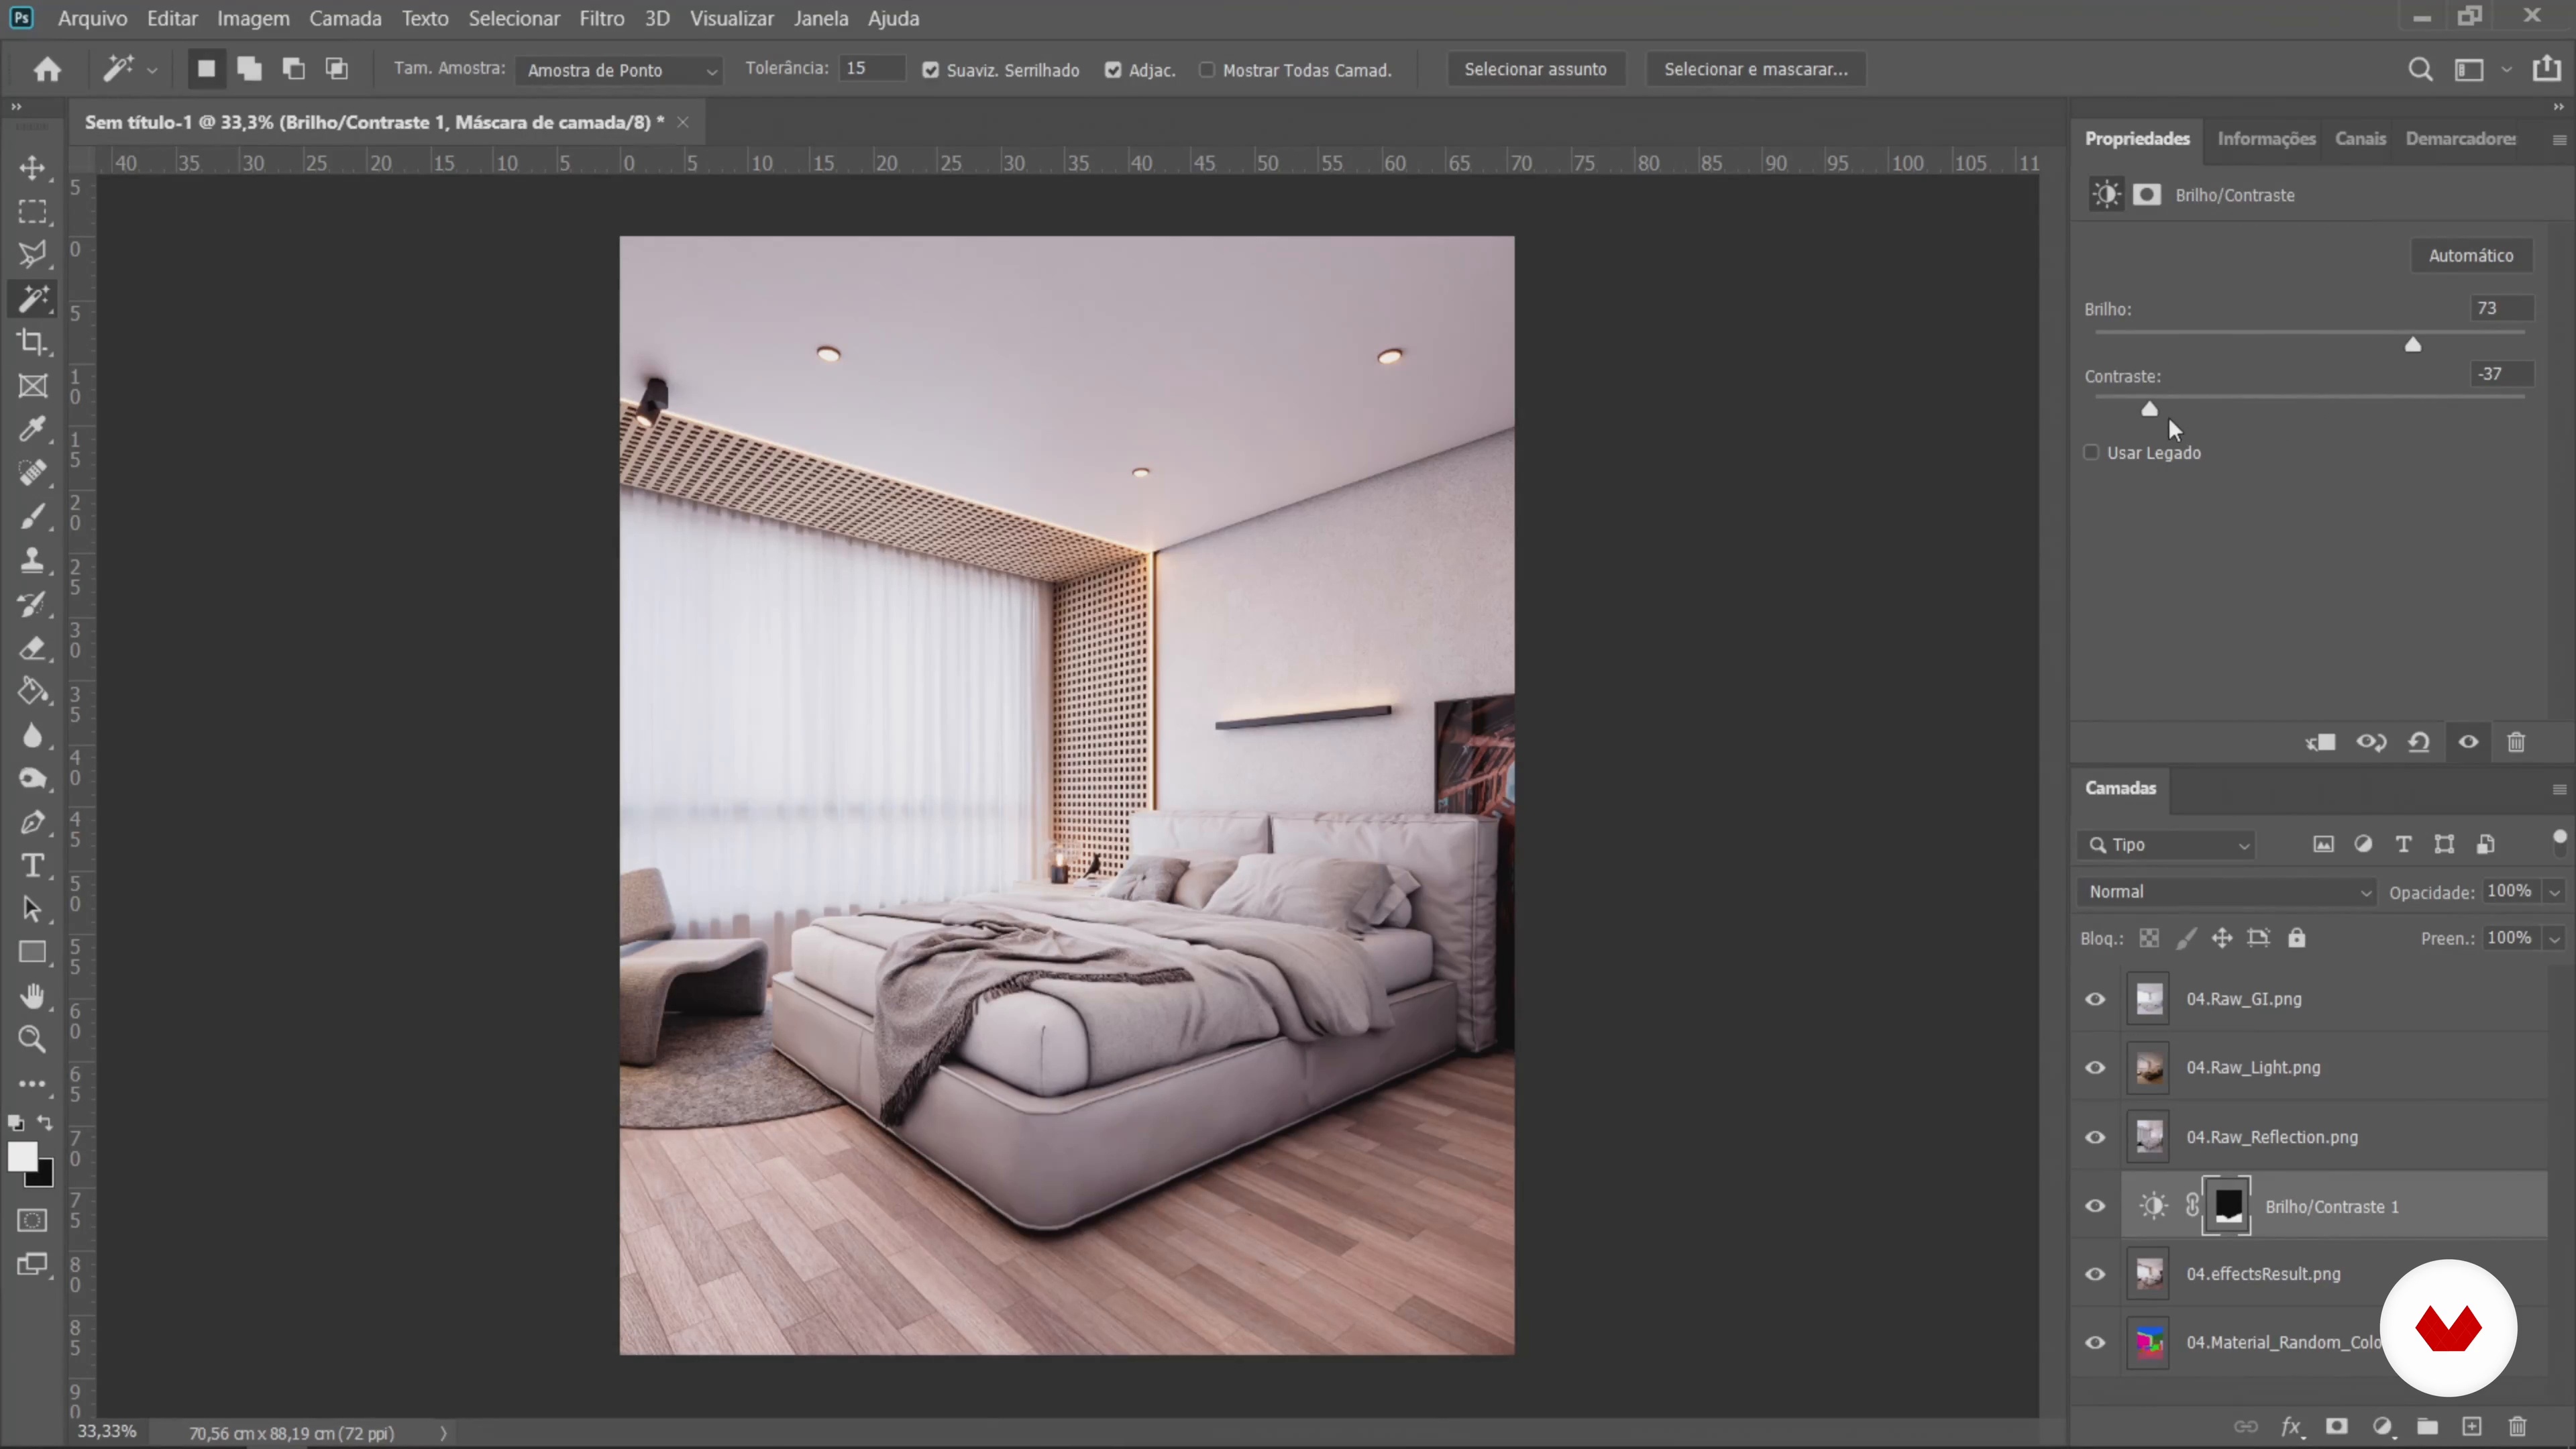
Task: Click the share icon at top right
Action: pos(2546,69)
